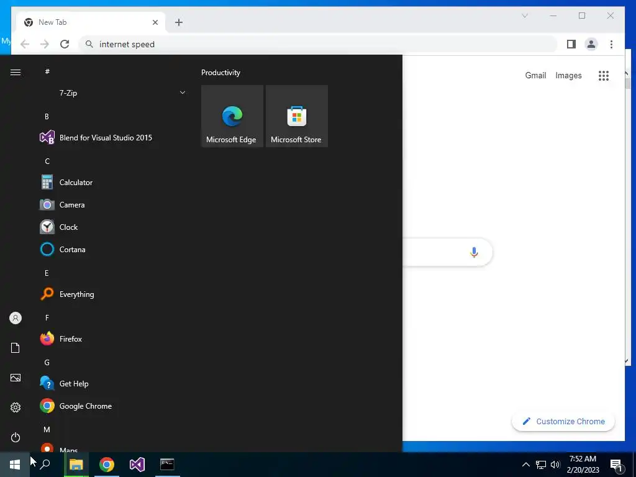
Task: Open File Explorer from taskbar
Action: [x=76, y=465]
